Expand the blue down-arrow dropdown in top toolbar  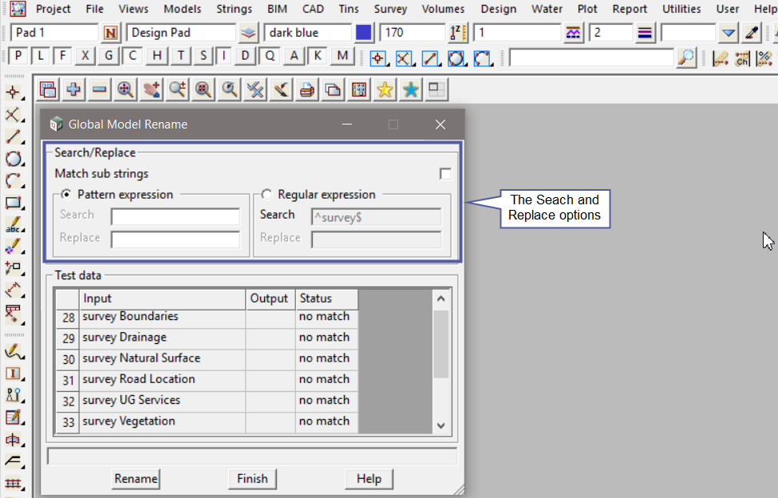(728, 34)
